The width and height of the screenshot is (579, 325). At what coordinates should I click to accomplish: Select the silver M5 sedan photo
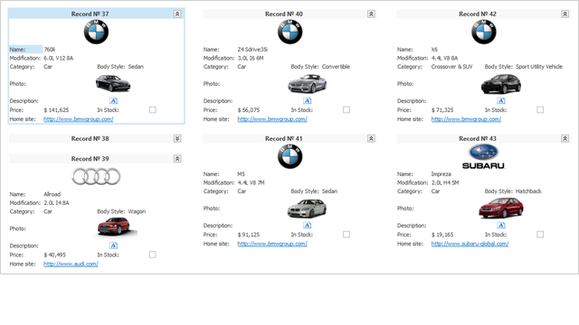pos(308,209)
